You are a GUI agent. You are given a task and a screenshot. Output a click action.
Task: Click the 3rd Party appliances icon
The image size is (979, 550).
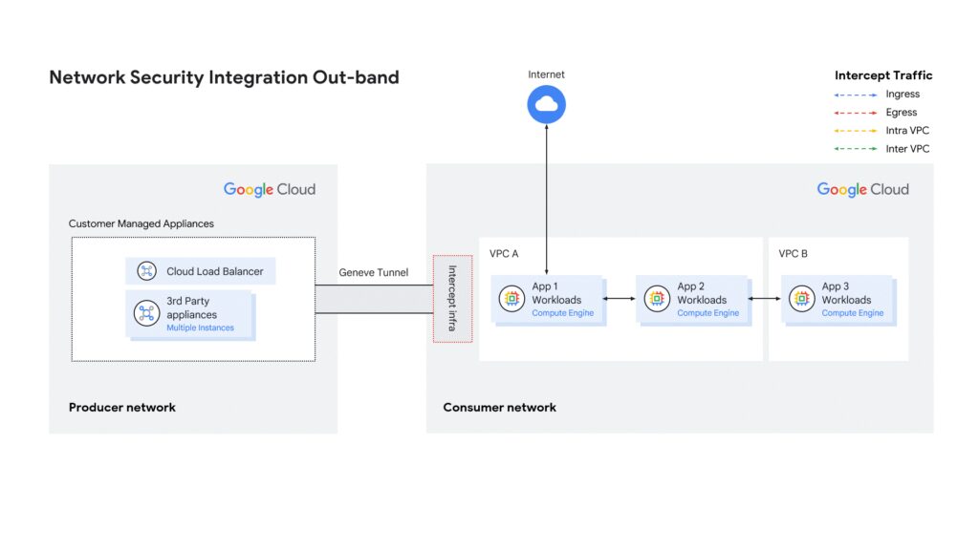click(147, 313)
